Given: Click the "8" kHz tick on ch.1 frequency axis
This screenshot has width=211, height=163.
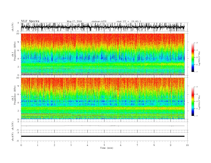Looking at the screenshot, I should point(19,42).
